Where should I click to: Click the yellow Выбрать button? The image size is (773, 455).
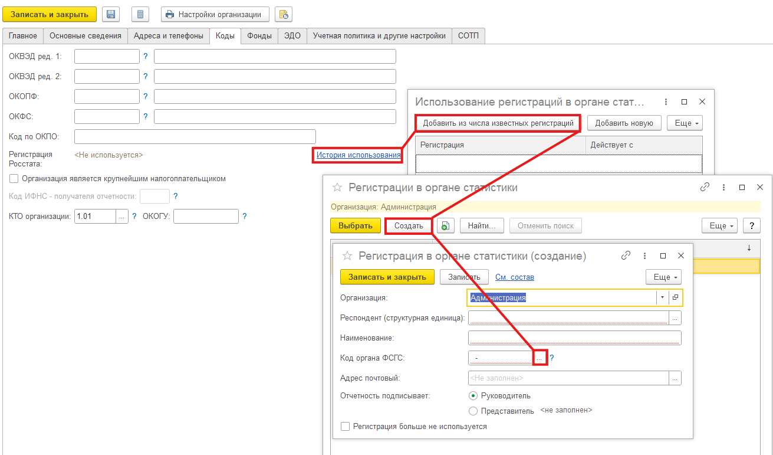[356, 225]
